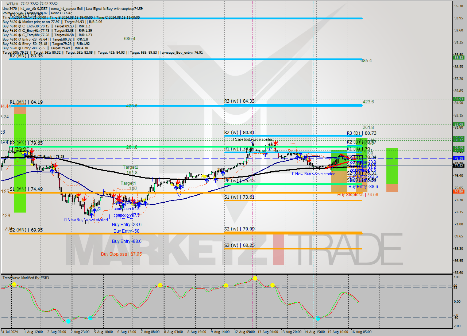Image resolution: width=467 pixels, height=336 pixels.
Task: Click the 91.25 price scale value
Action: 459,42
